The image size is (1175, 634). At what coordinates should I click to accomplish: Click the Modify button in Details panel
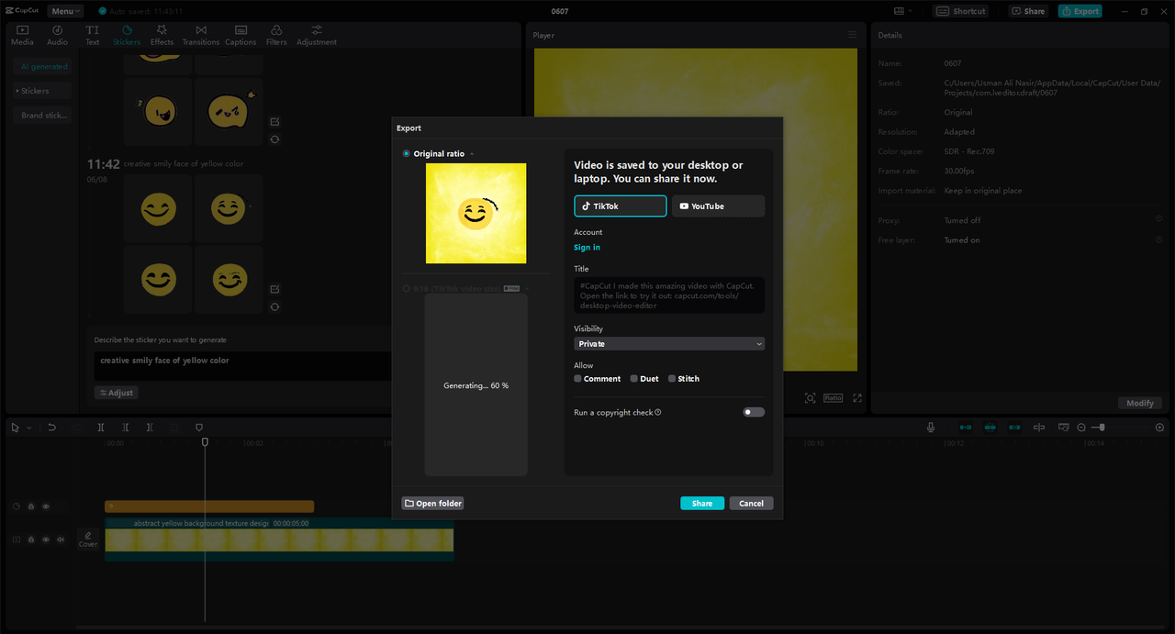(1140, 403)
